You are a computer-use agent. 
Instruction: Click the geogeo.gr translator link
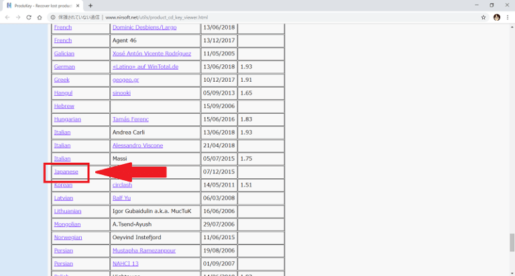point(125,80)
